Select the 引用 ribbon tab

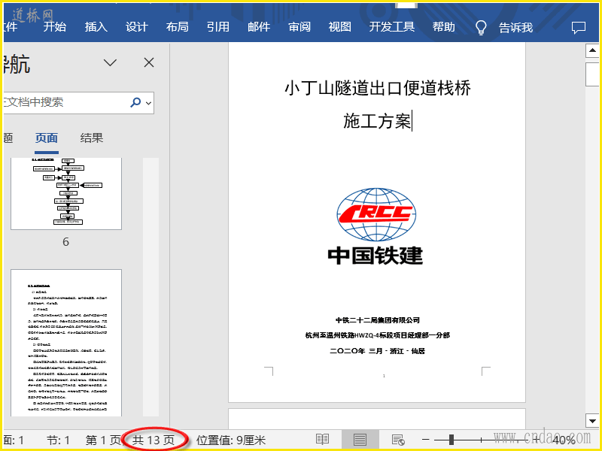coord(218,27)
